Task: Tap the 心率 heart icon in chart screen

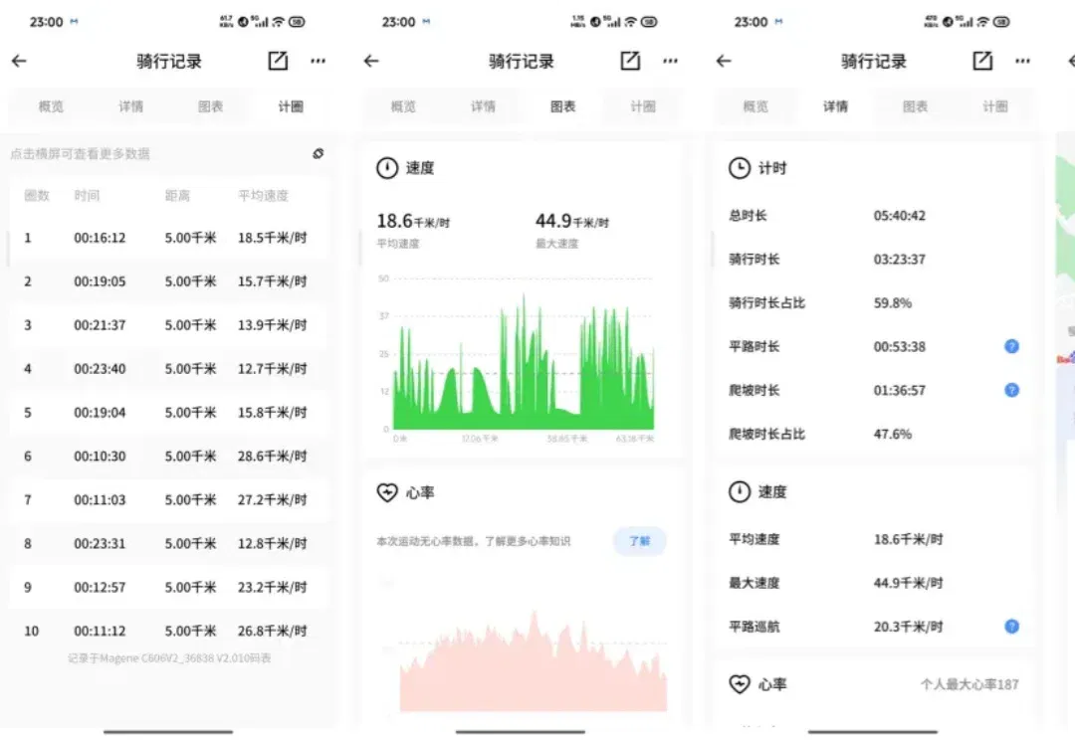Action: [387, 492]
